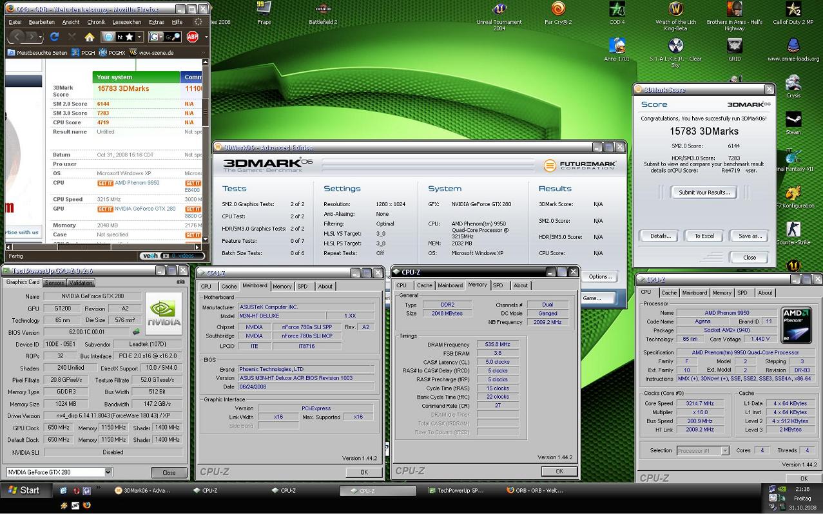823x514 pixels.
Task: Open the Far Cry 2 desktop shortcut
Action: [x=558, y=13]
